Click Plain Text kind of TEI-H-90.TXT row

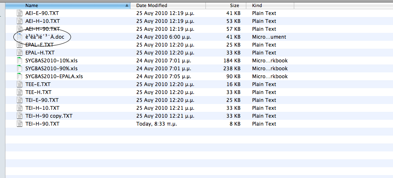(264, 124)
